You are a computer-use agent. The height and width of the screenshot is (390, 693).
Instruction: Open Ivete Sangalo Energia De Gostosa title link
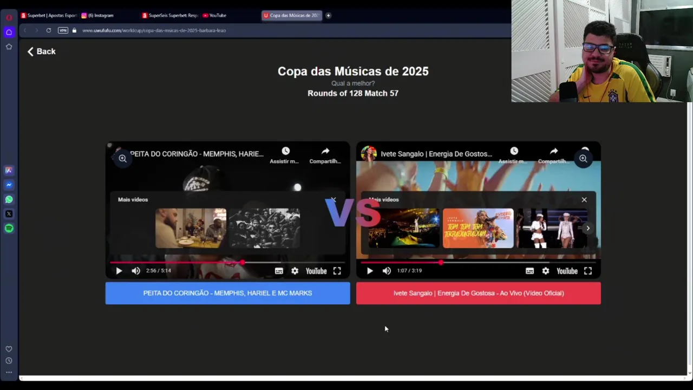click(x=436, y=154)
